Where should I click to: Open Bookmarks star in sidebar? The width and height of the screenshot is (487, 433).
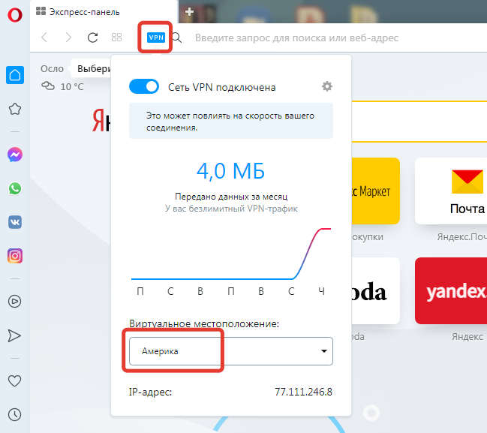tap(15, 109)
